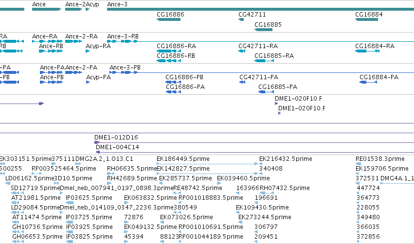Click the Ance gene arrow glyph
This screenshot has width=414, height=244.
click(47, 9)
